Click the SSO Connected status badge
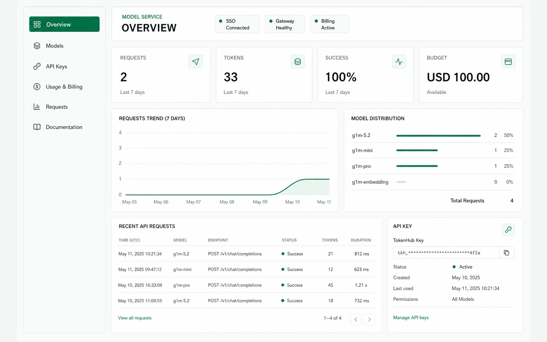This screenshot has width=547, height=342. [237, 24]
